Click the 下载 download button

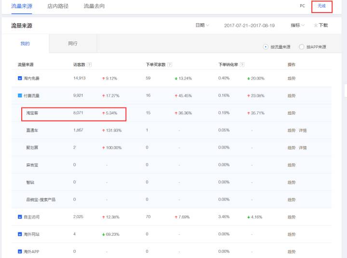point(320,25)
